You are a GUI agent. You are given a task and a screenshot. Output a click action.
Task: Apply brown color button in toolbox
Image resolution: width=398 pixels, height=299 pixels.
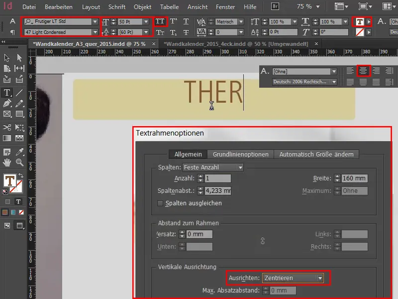[5, 212]
